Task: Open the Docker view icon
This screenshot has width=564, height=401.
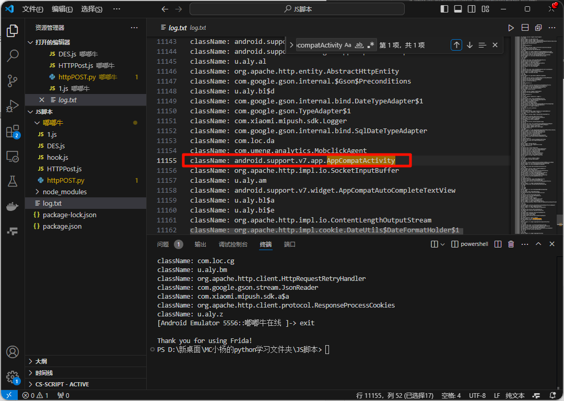Action: pyautogui.click(x=13, y=207)
